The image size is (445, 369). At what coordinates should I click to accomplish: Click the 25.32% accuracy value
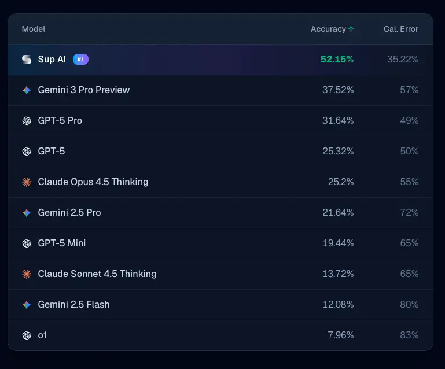click(x=338, y=151)
